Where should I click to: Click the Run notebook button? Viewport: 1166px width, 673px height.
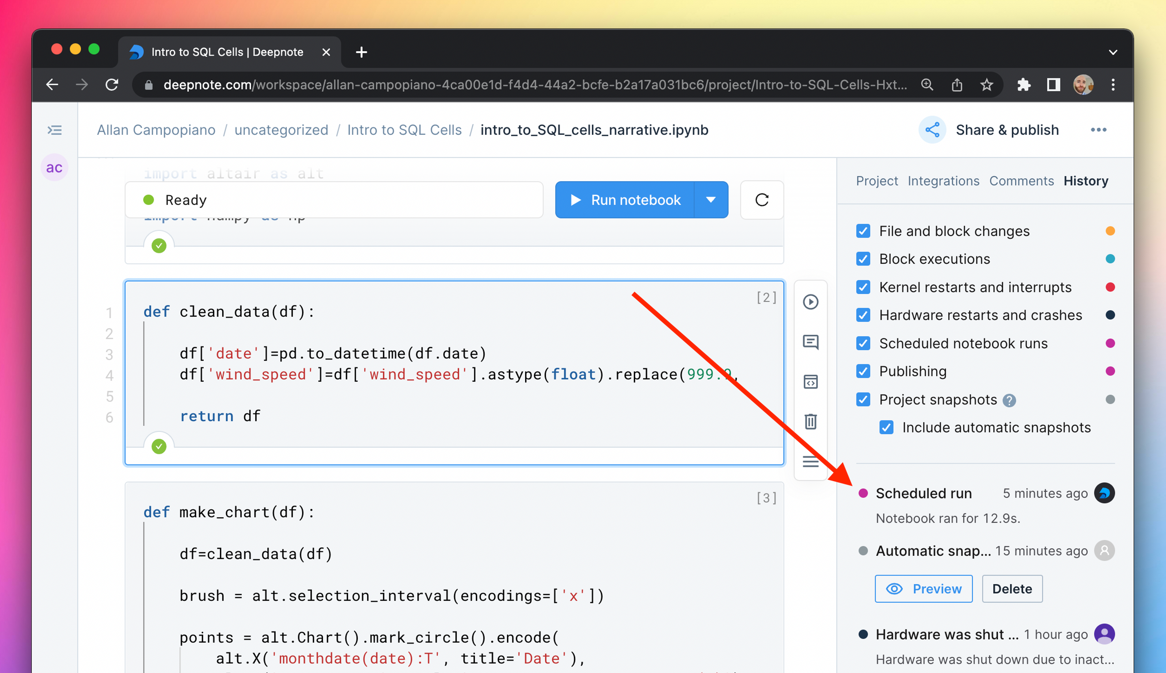click(625, 200)
